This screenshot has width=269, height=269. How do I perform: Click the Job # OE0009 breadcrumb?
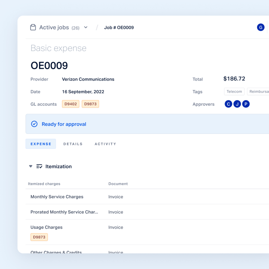(119, 27)
